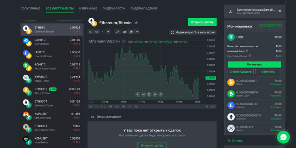The image size is (296, 148).
Task: Expand the account dropdown arrow
Action: pyautogui.click(x=280, y=11)
